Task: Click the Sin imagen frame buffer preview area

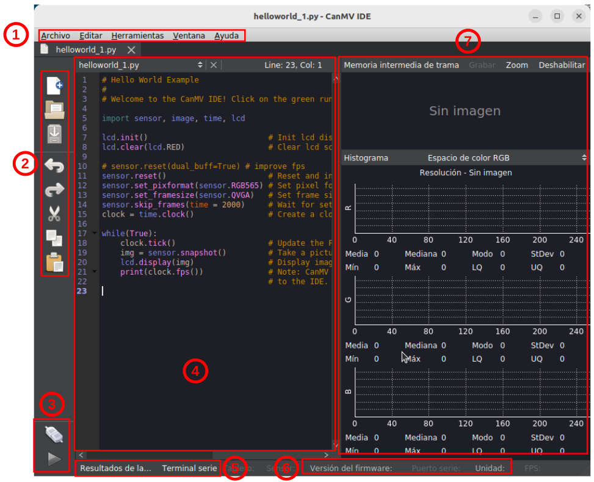Action: pos(465,111)
